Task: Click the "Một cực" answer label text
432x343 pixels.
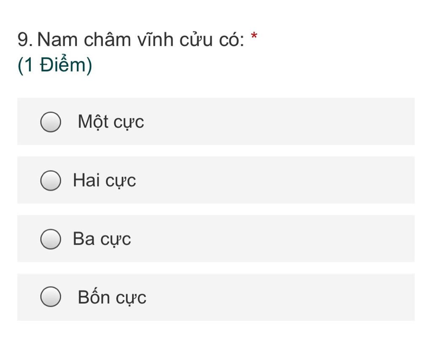Action: (111, 122)
